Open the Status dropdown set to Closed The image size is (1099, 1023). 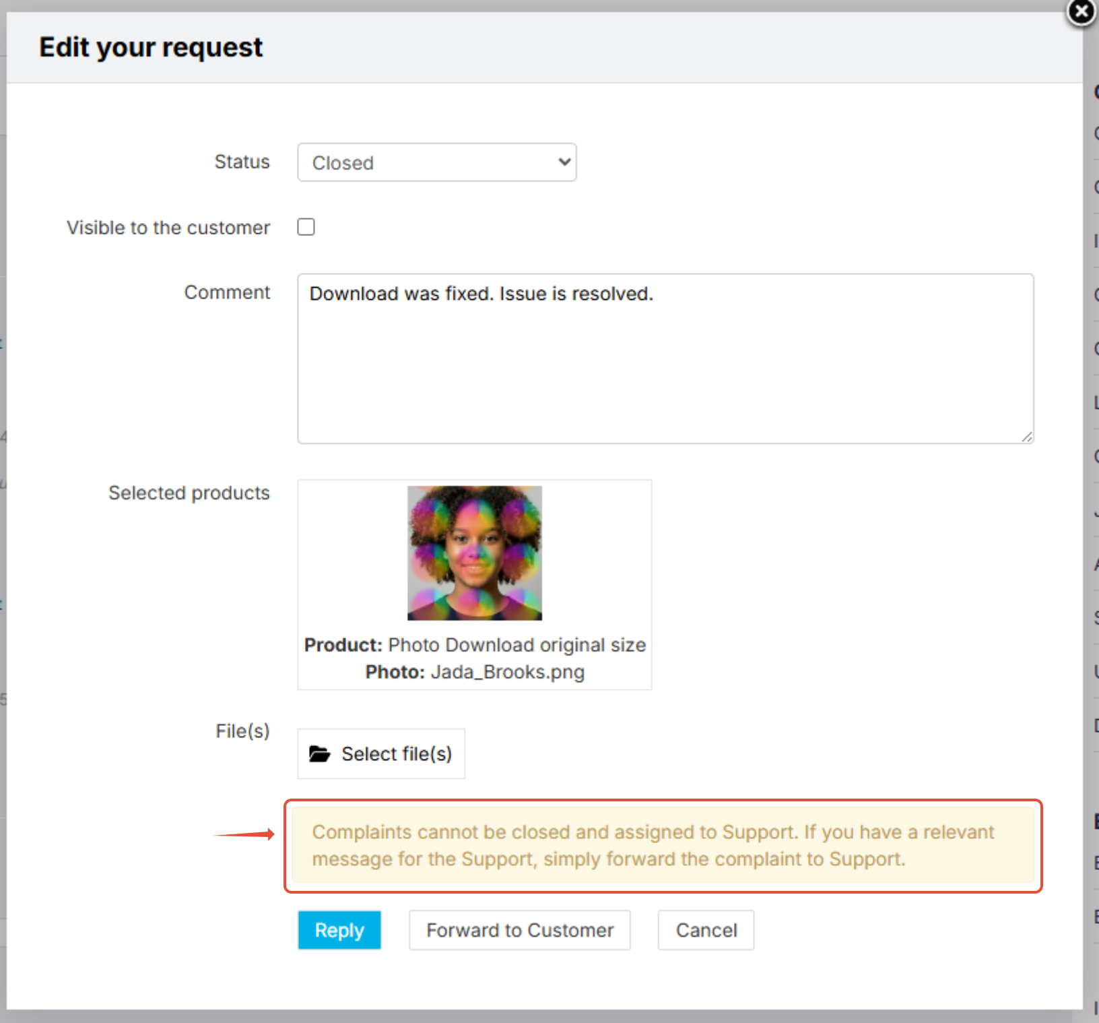point(437,162)
